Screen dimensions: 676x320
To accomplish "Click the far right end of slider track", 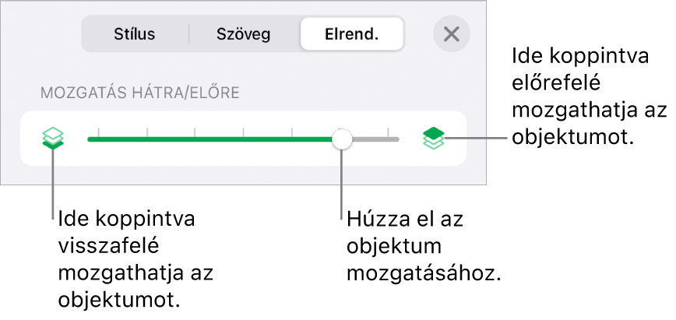I will click(x=396, y=139).
